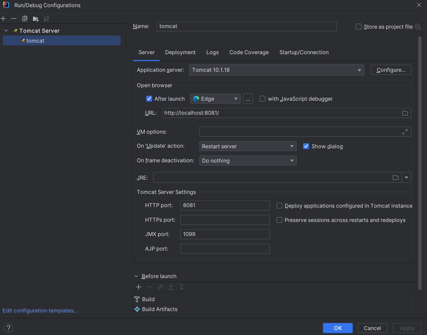This screenshot has width=427, height=335.
Task: Select the Build launch task row
Action: click(274, 299)
